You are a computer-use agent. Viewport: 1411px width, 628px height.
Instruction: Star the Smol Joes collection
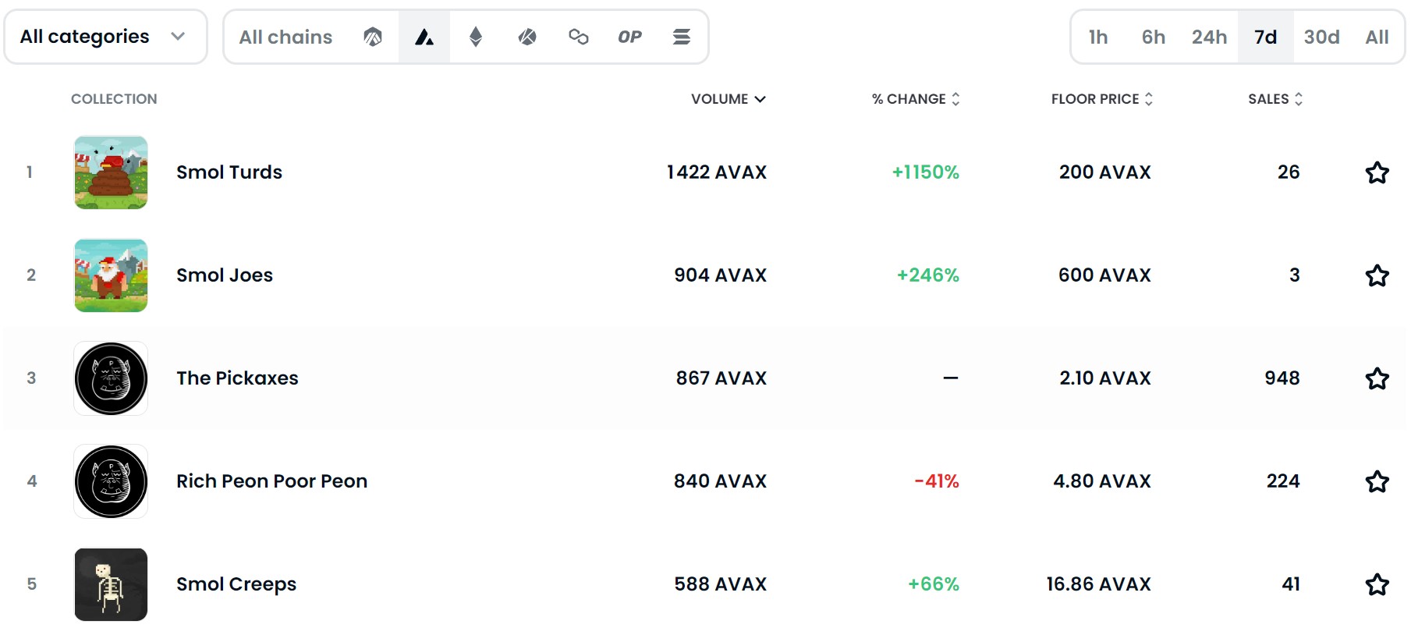tap(1377, 275)
